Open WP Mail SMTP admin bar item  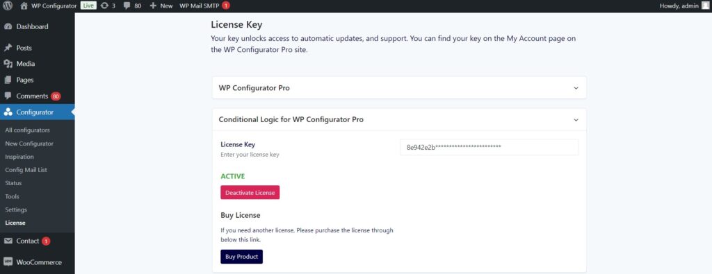[x=200, y=6]
